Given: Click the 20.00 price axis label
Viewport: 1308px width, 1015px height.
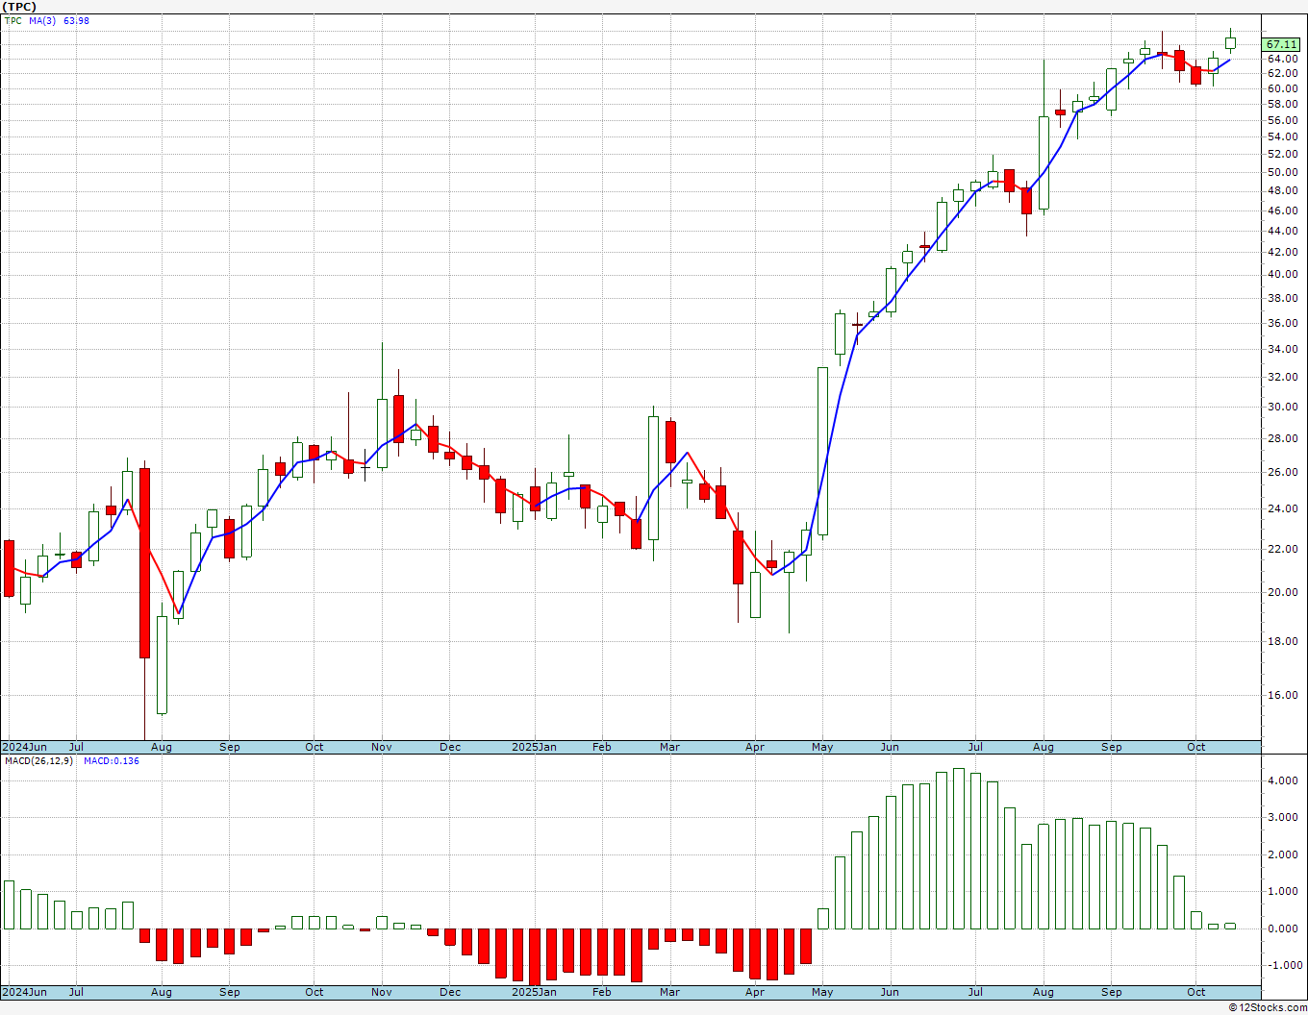Looking at the screenshot, I should 1282,592.
